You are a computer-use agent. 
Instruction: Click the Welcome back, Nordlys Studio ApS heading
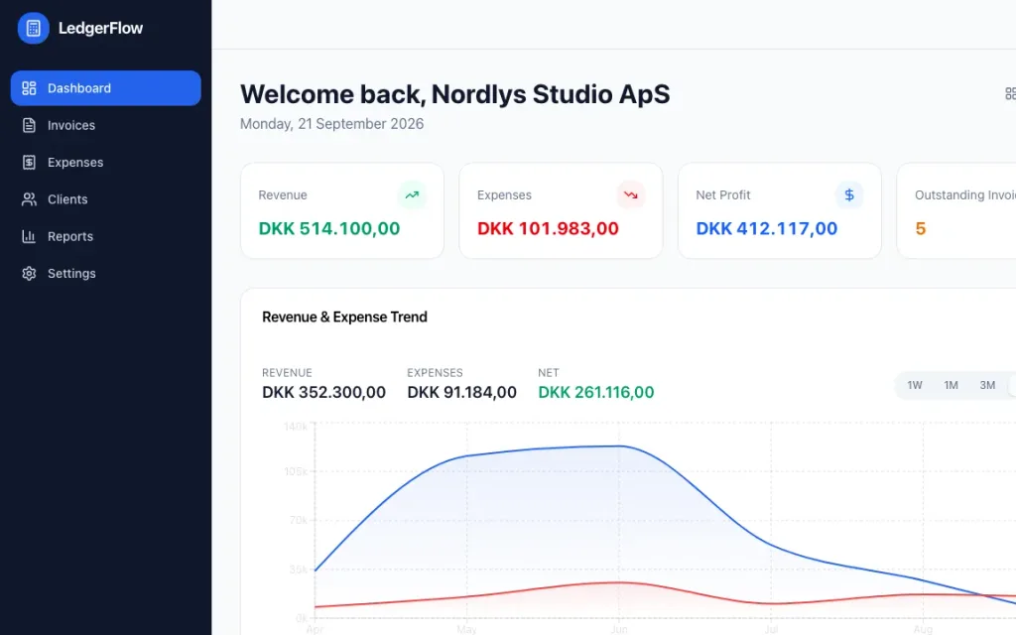coord(454,94)
